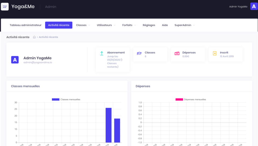Click the Abonnement upload arrow icon
258x146 pixels.
(x=102, y=53)
